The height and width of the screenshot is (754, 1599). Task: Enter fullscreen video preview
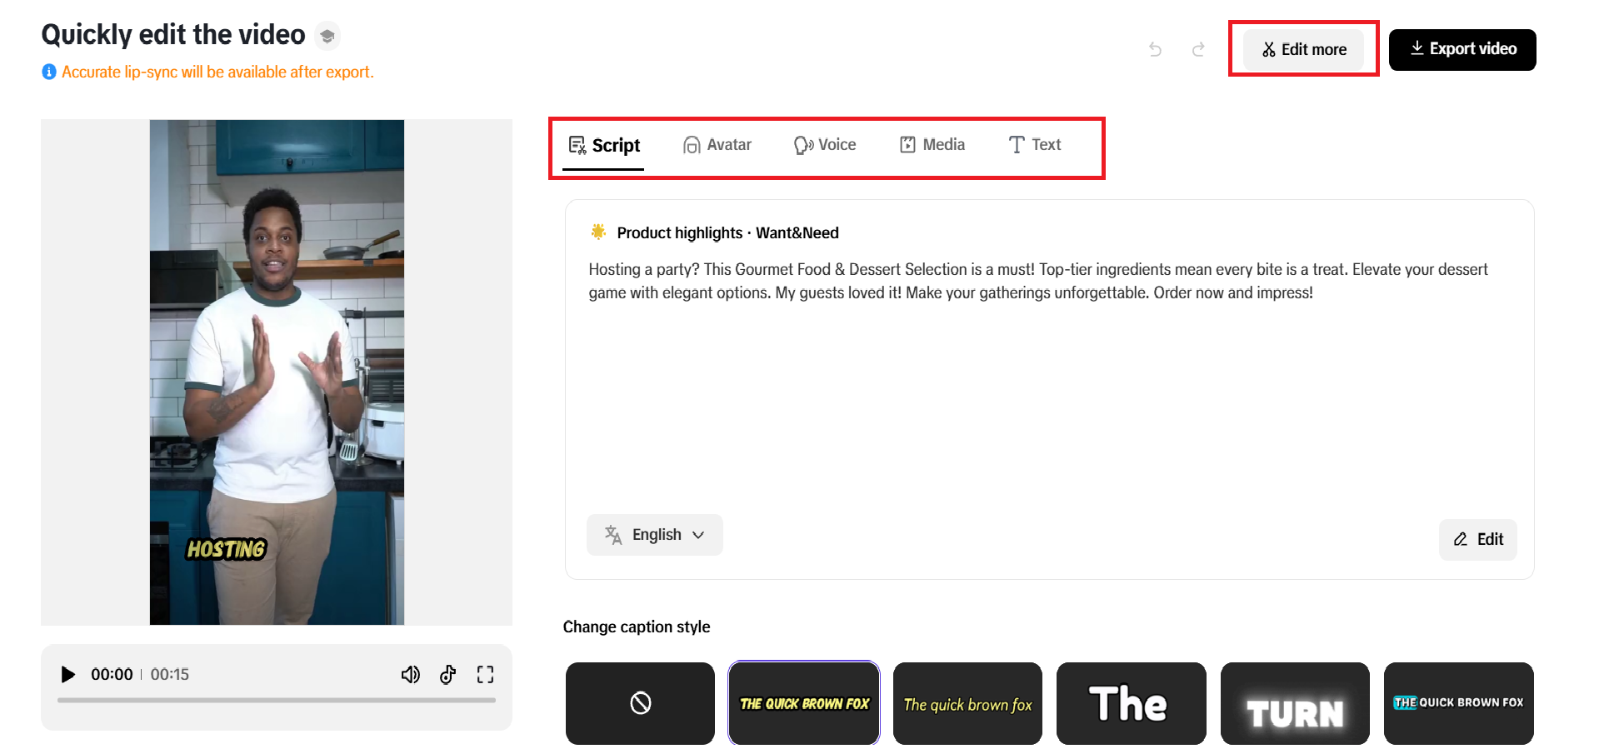coord(485,674)
